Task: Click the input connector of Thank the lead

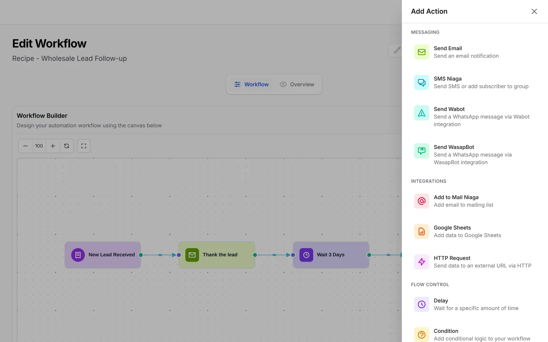Action: (179, 255)
